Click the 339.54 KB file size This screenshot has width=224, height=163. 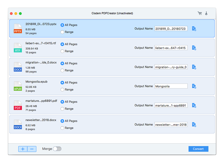point(32,48)
